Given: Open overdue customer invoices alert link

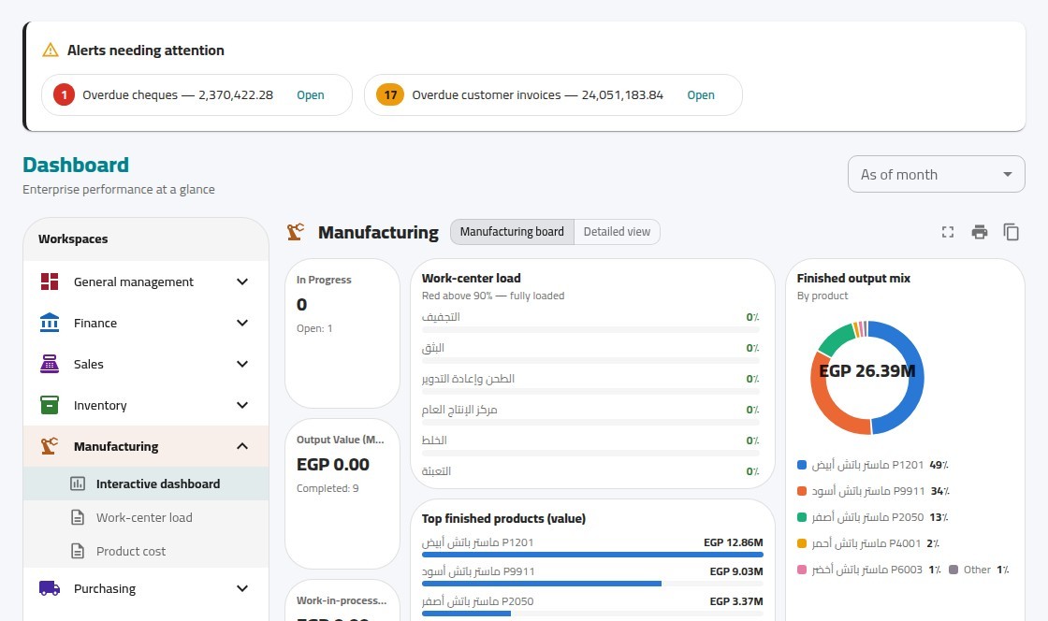Looking at the screenshot, I should 701,94.
